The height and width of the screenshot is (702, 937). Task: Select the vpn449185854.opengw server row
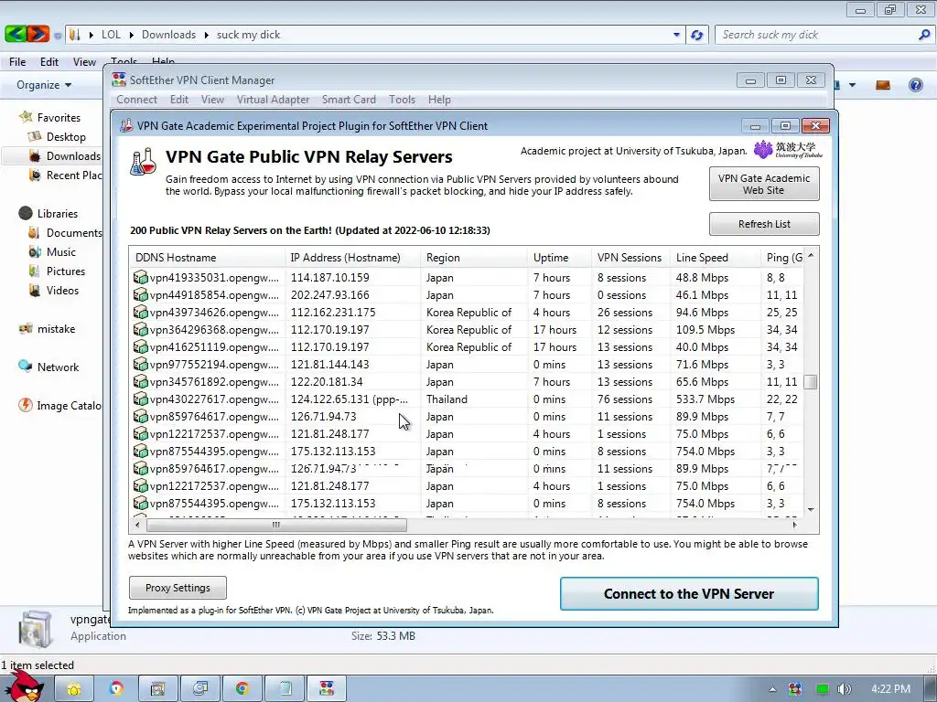(x=466, y=295)
